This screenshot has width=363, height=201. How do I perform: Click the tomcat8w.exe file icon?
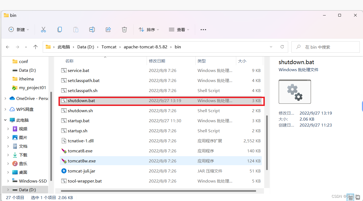tap(64, 161)
